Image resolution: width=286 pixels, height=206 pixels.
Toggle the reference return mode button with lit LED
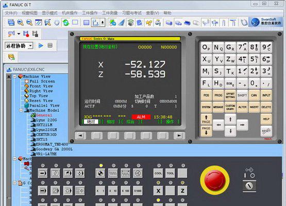point(100,173)
